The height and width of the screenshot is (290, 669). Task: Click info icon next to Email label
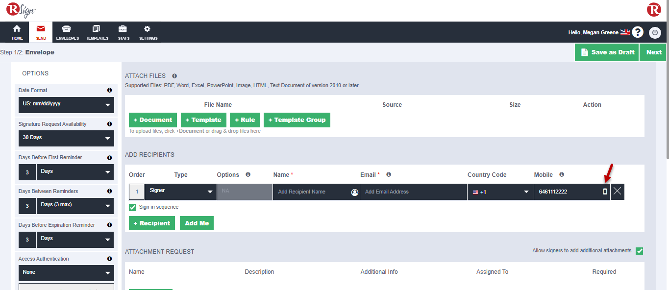389,174
